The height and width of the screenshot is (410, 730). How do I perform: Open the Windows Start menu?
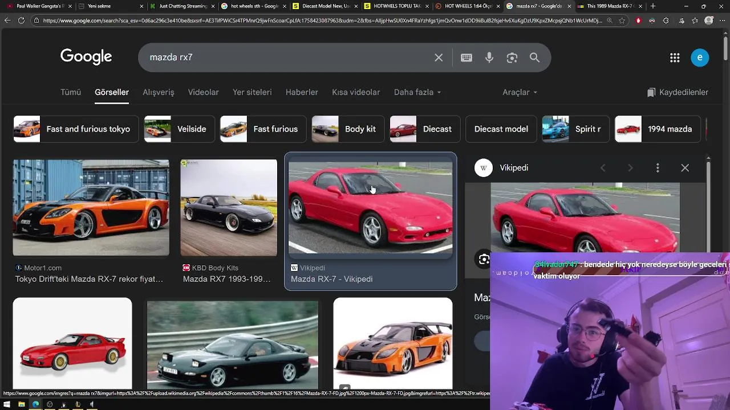pos(7,404)
